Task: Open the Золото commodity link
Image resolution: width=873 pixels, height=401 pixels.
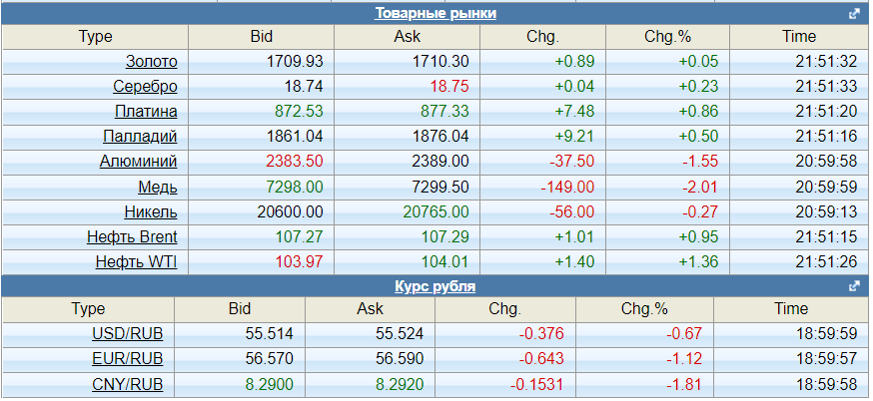Action: [x=152, y=61]
